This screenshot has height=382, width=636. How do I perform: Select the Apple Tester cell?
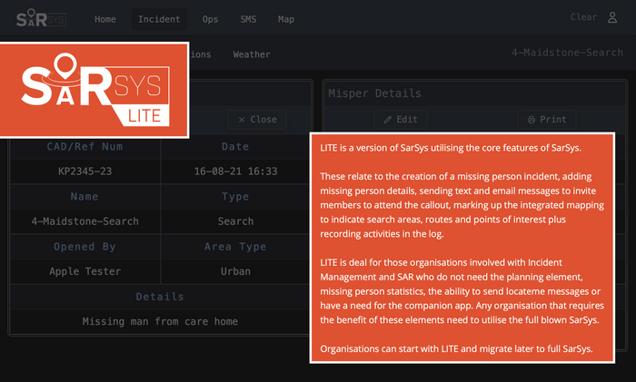[84, 271]
